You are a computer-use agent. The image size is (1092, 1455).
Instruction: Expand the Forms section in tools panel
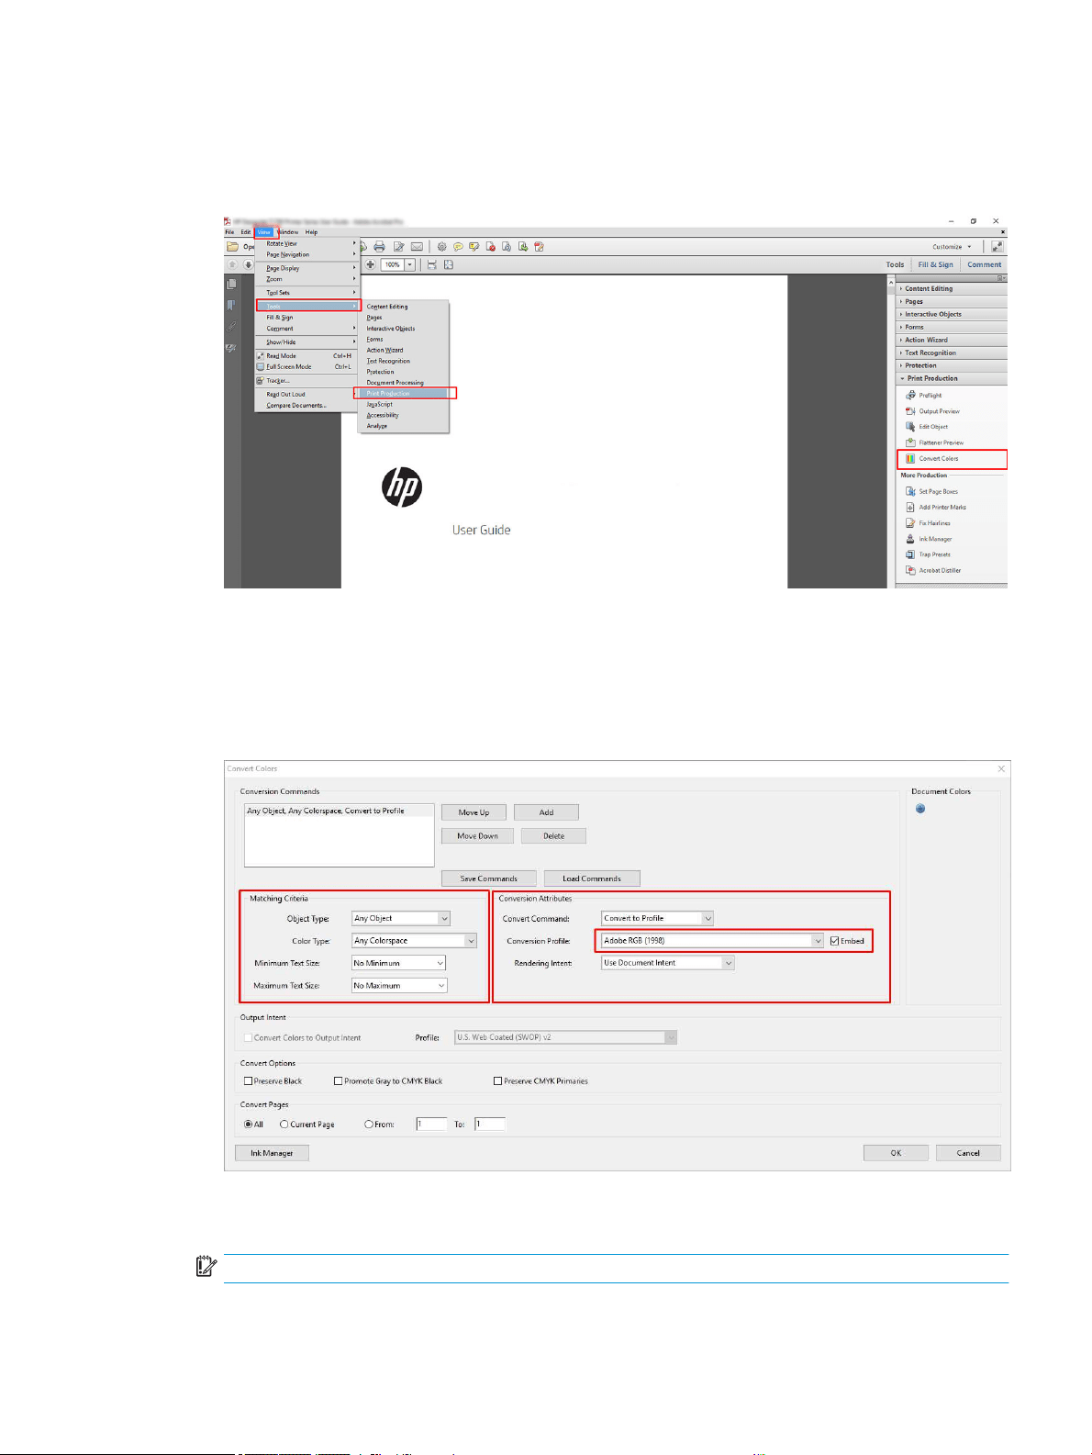[952, 327]
